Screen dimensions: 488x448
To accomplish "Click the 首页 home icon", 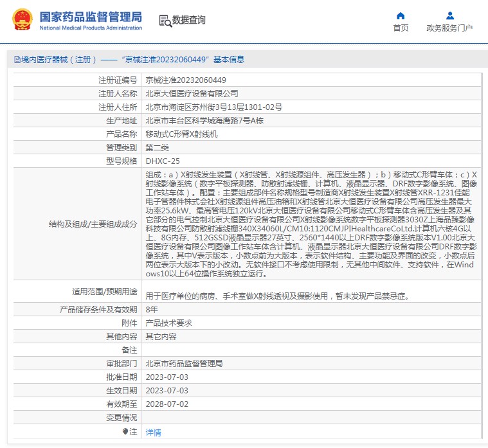I will (401, 15).
